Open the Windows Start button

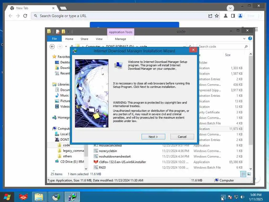click(x=7, y=197)
